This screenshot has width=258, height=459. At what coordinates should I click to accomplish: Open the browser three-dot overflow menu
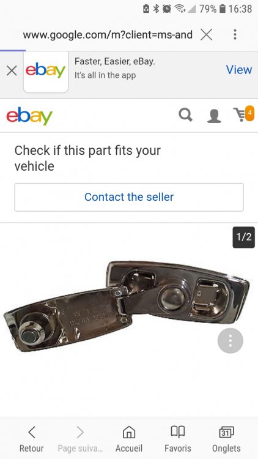coord(235,35)
